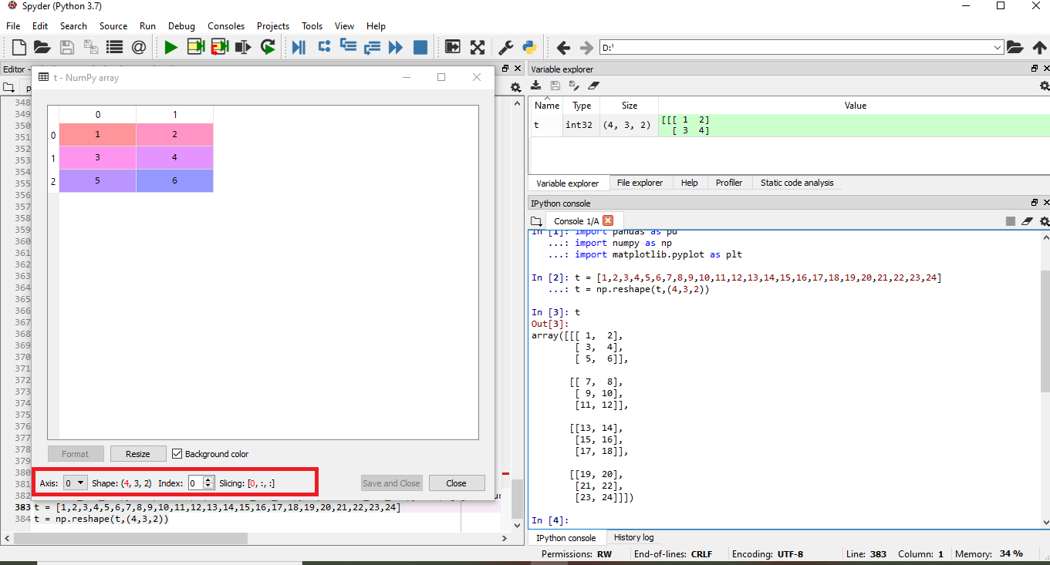1050x565 pixels.
Task: Click the debug Run current line icon
Action: pos(324,48)
